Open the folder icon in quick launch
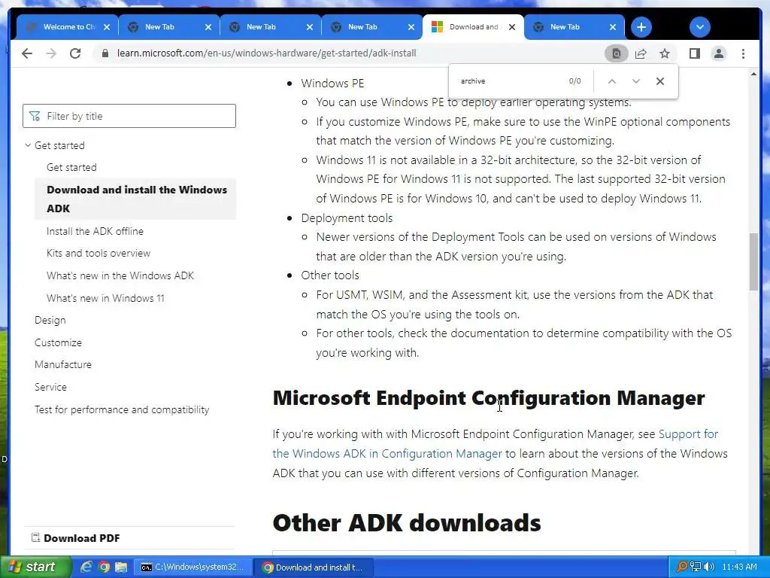 [x=121, y=567]
